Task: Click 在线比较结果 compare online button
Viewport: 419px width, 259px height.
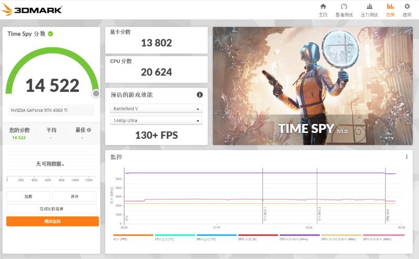Action: point(52,209)
